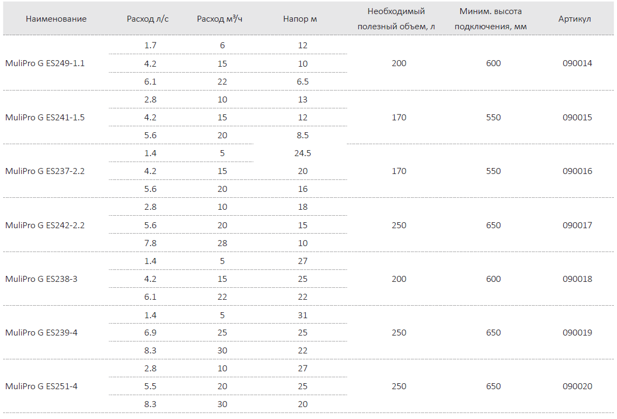Viewport: 617px width, 419px height.
Task: Click the Необходимый полезный объем header
Action: pos(396,19)
